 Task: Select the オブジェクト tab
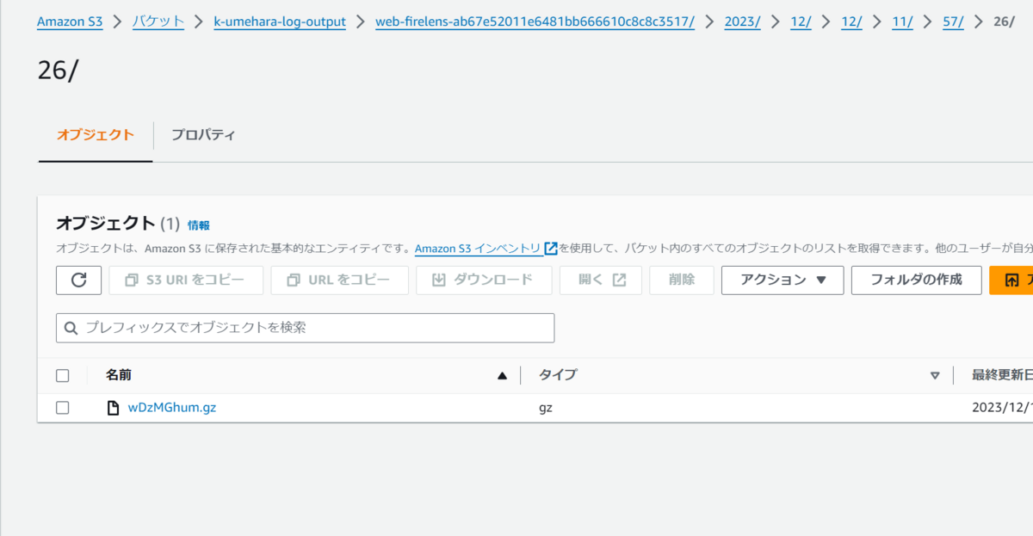tap(95, 135)
